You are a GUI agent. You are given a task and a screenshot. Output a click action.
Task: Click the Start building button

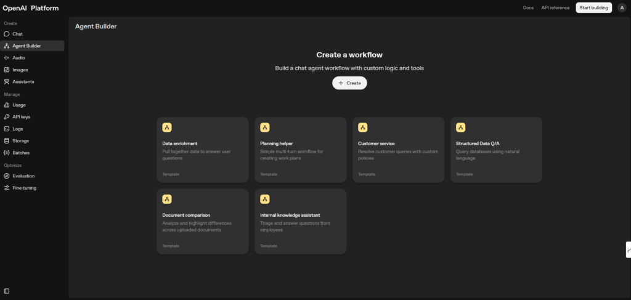click(593, 7)
